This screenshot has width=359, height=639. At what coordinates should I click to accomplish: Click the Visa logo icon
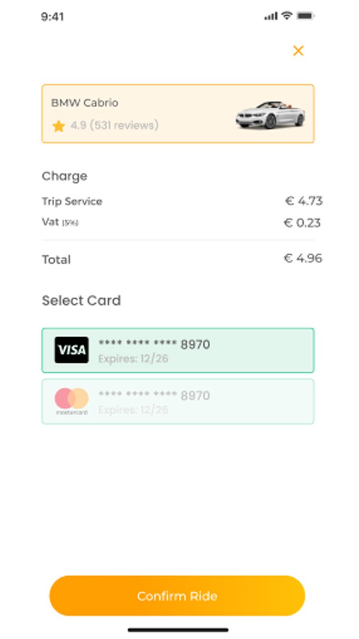[71, 350]
